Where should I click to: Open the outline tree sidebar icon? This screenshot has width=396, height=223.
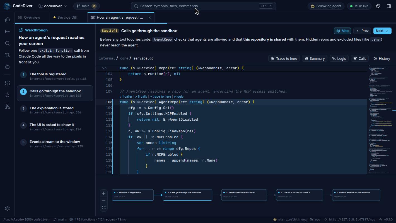[7, 31]
